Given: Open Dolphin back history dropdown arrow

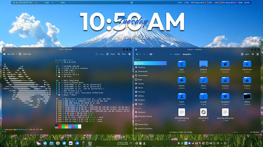Looking at the screenshot, I should tap(140, 54).
